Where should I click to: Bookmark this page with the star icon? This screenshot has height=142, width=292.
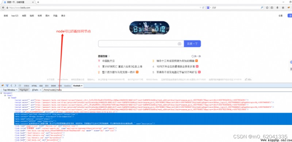tap(267, 8)
